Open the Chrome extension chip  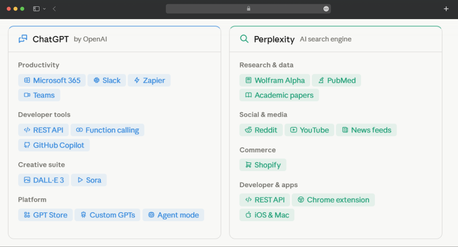click(x=333, y=199)
